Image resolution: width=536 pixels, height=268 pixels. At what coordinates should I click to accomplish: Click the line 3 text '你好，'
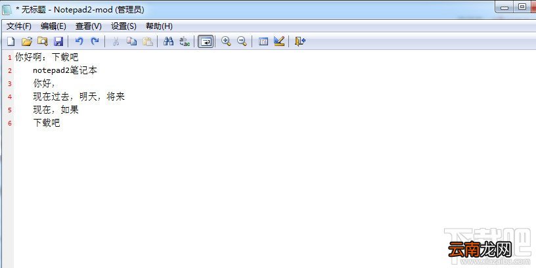[x=45, y=83]
